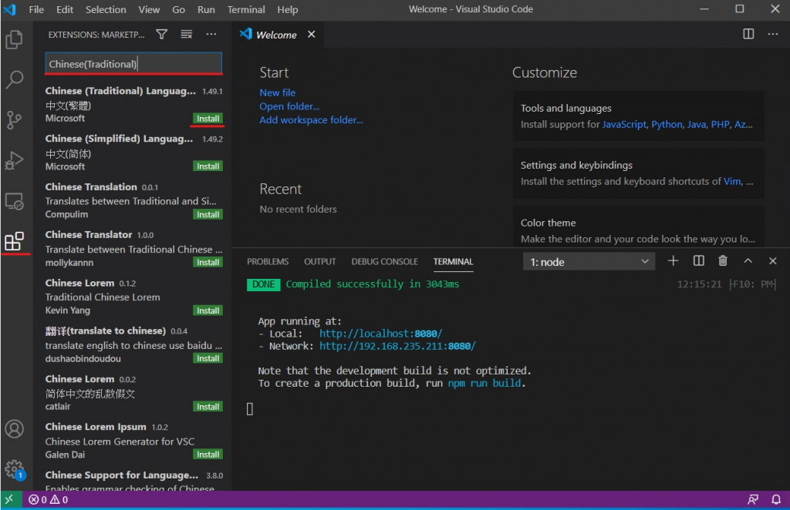This screenshot has width=790, height=510.
Task: Show errors and warnings count in status bar
Action: [x=49, y=499]
